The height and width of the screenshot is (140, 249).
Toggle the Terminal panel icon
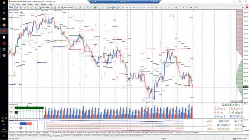pos(32,7)
